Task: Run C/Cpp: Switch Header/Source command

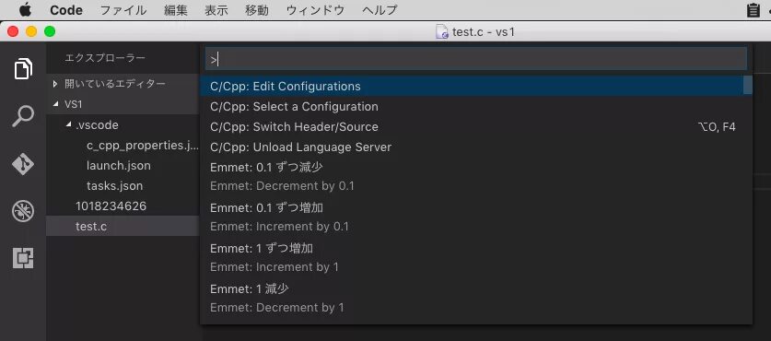Action: pyautogui.click(x=476, y=127)
